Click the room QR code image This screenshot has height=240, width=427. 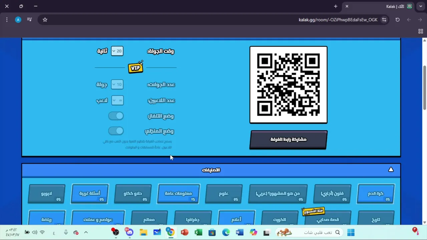(289, 85)
